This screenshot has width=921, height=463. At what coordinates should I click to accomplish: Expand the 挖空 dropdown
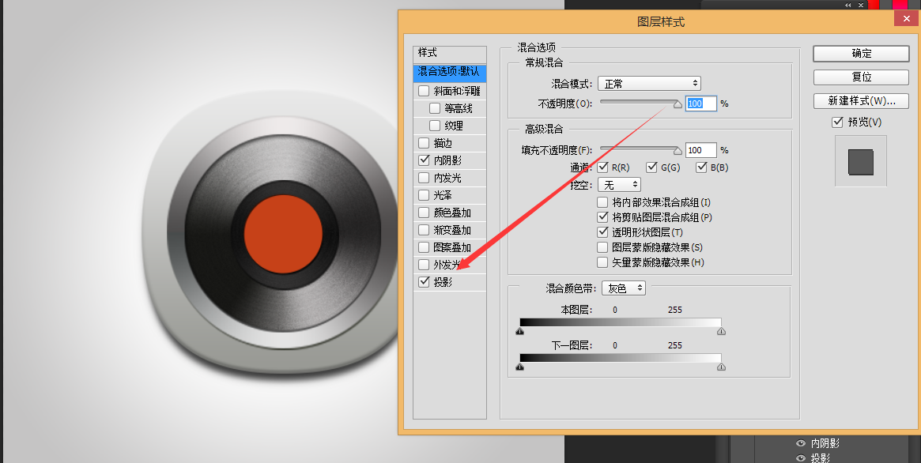click(x=621, y=185)
